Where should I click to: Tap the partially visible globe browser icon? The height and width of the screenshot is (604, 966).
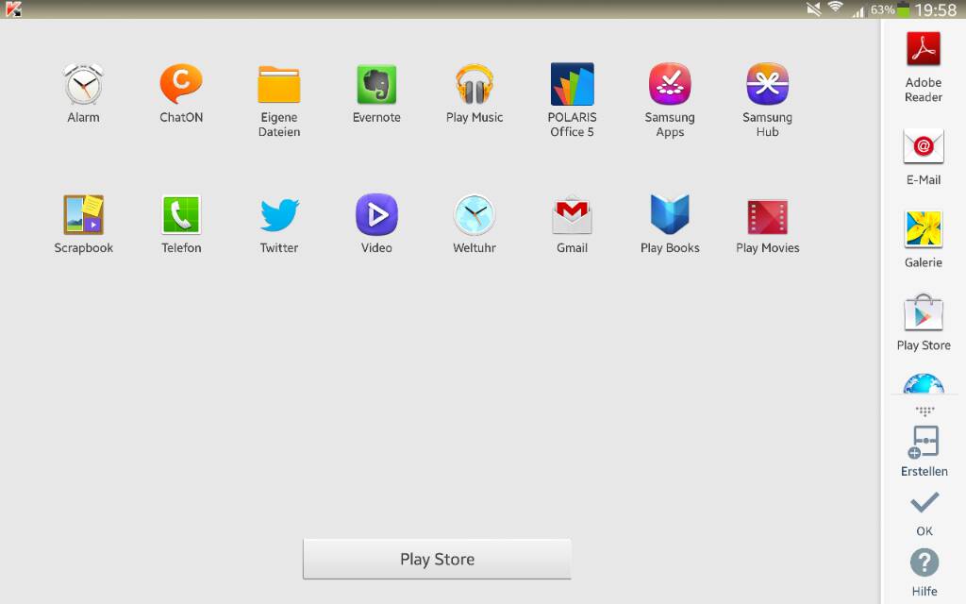pos(924,383)
